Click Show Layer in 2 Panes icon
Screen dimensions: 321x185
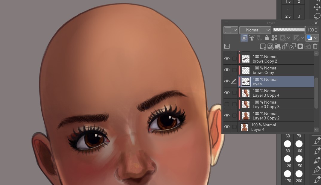pyautogui.click(x=227, y=46)
